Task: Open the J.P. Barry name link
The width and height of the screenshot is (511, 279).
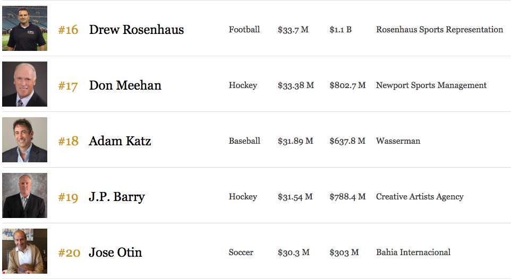Action: 117,197
